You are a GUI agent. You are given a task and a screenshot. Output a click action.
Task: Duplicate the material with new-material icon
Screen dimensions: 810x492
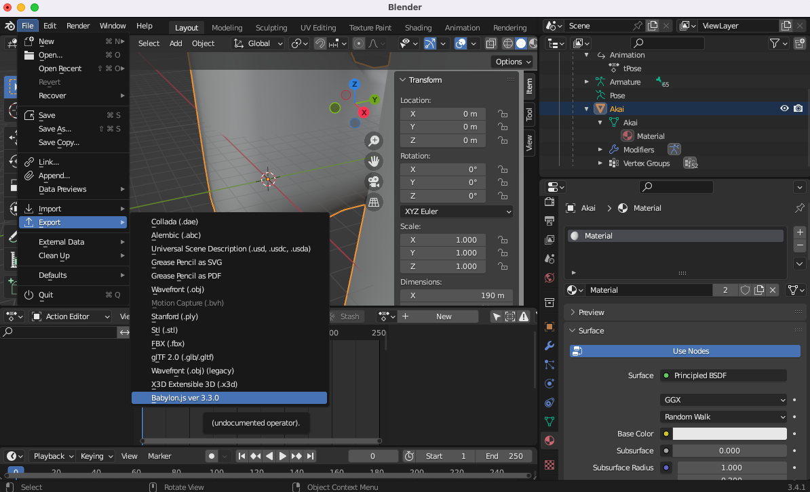pyautogui.click(x=759, y=290)
